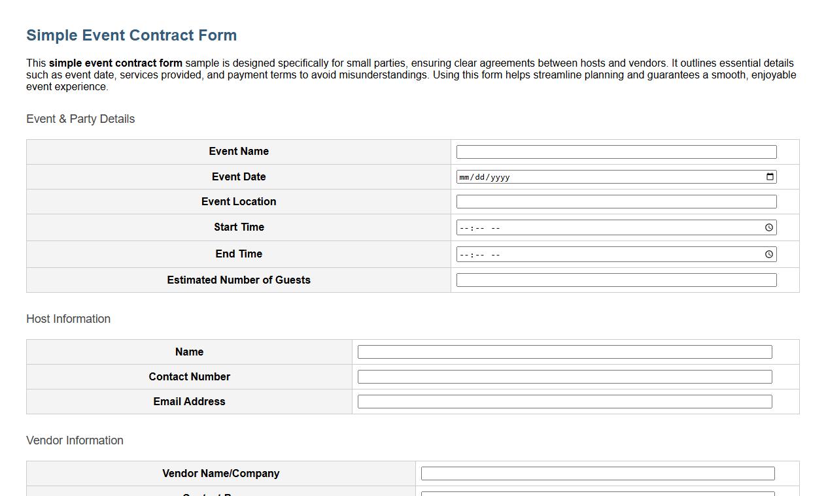
Task: Open the End Time clock picker icon
Action: click(768, 254)
